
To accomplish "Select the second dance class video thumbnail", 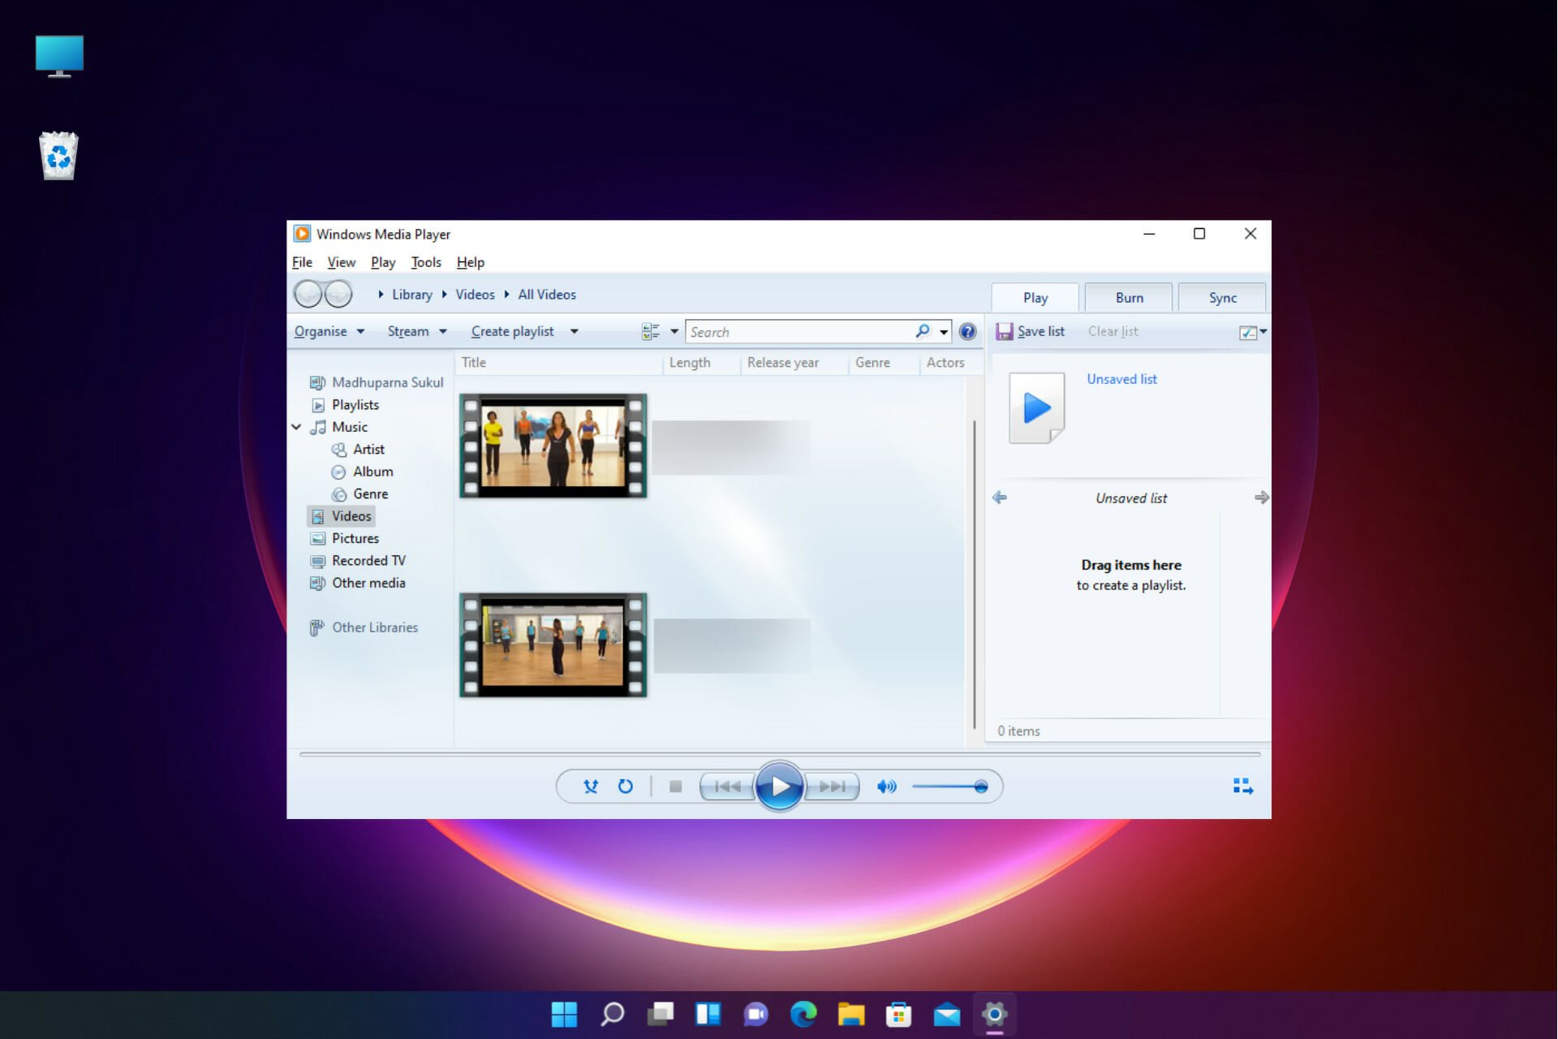I will [553, 645].
